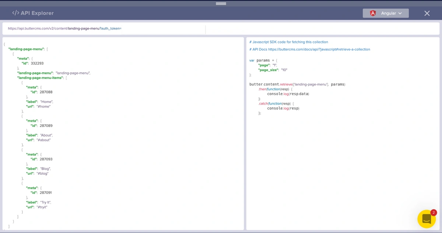Image resolution: width=442 pixels, height=233 pixels.
Task: Click the "id": 287093 value
Action: (x=46, y=159)
